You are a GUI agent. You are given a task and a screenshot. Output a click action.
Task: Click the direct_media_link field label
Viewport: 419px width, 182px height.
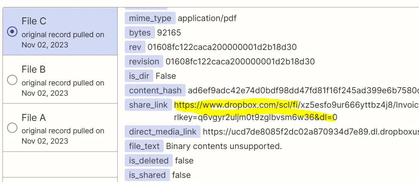(162, 132)
